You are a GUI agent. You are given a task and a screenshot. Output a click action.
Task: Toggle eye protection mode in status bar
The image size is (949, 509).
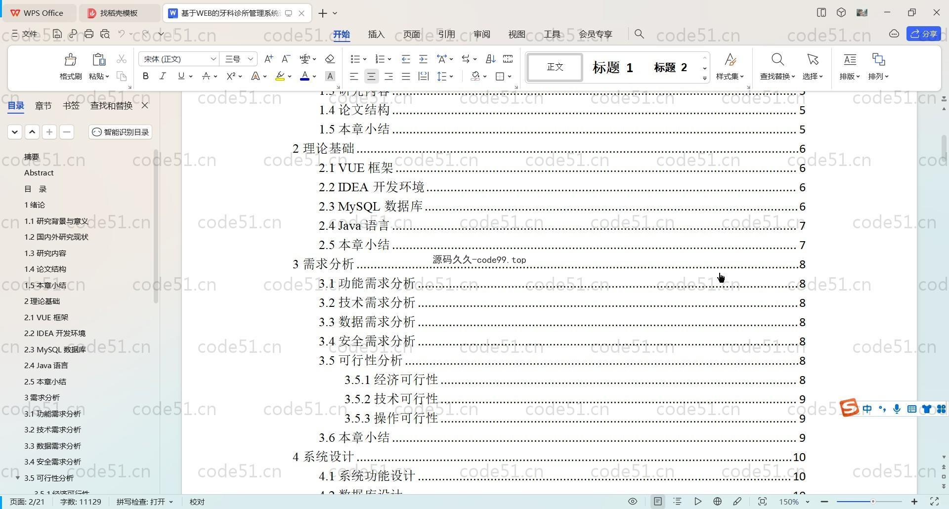[x=633, y=502]
